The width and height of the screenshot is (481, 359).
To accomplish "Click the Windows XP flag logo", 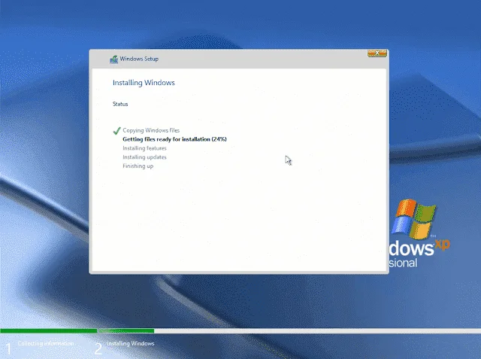I will [414, 219].
